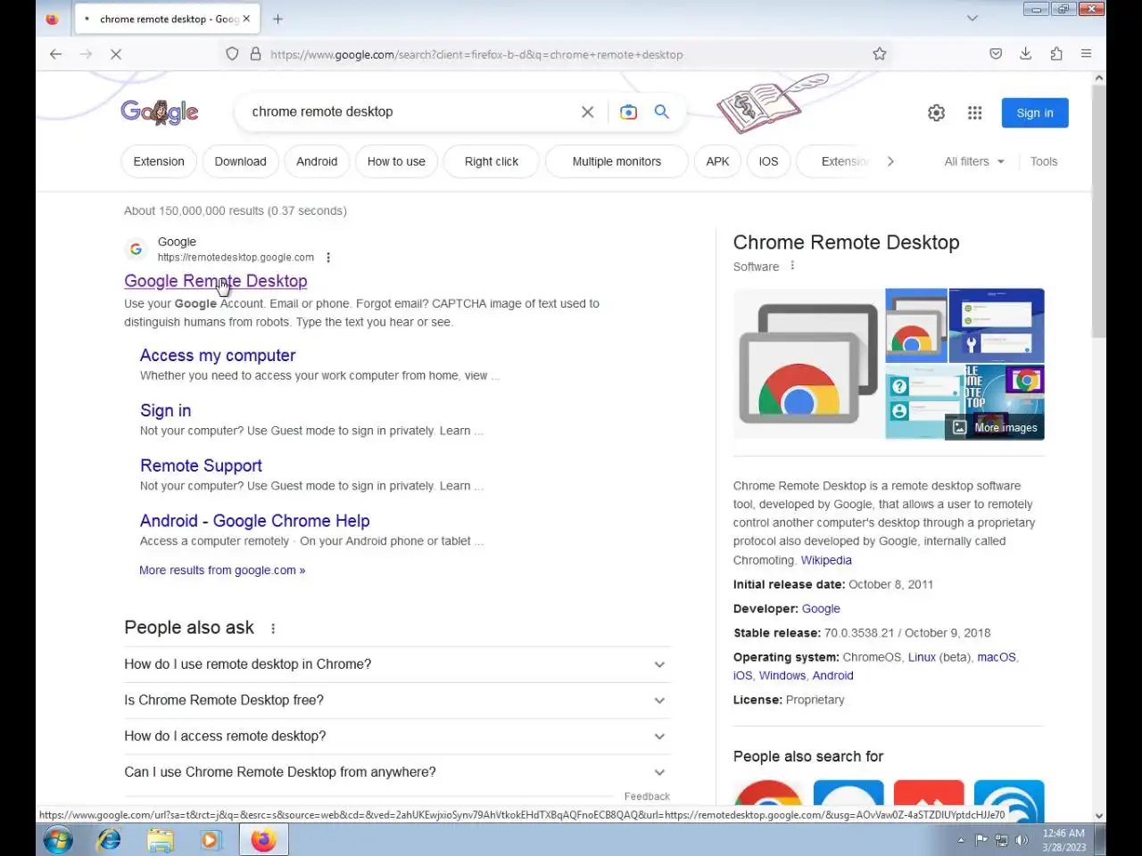This screenshot has height=856, width=1142.
Task: Open more options for the Google result
Action: click(328, 258)
